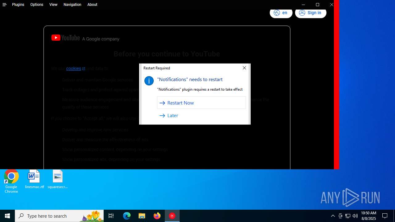
Task: Click the blue info icon in dialog
Action: point(149,81)
